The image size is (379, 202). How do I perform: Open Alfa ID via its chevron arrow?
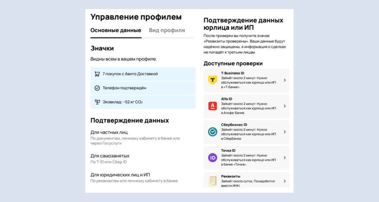click(284, 106)
